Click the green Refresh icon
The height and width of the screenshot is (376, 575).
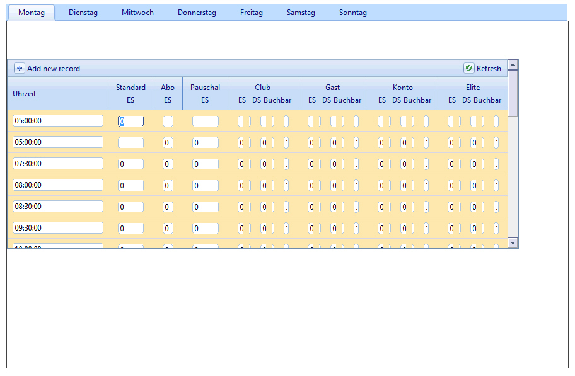pyautogui.click(x=468, y=68)
